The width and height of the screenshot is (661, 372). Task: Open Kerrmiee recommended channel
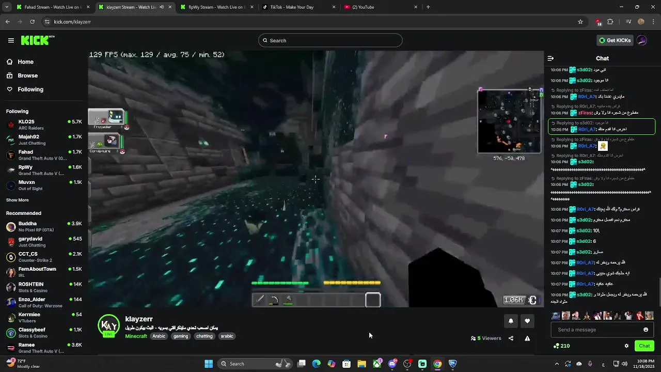click(x=44, y=317)
